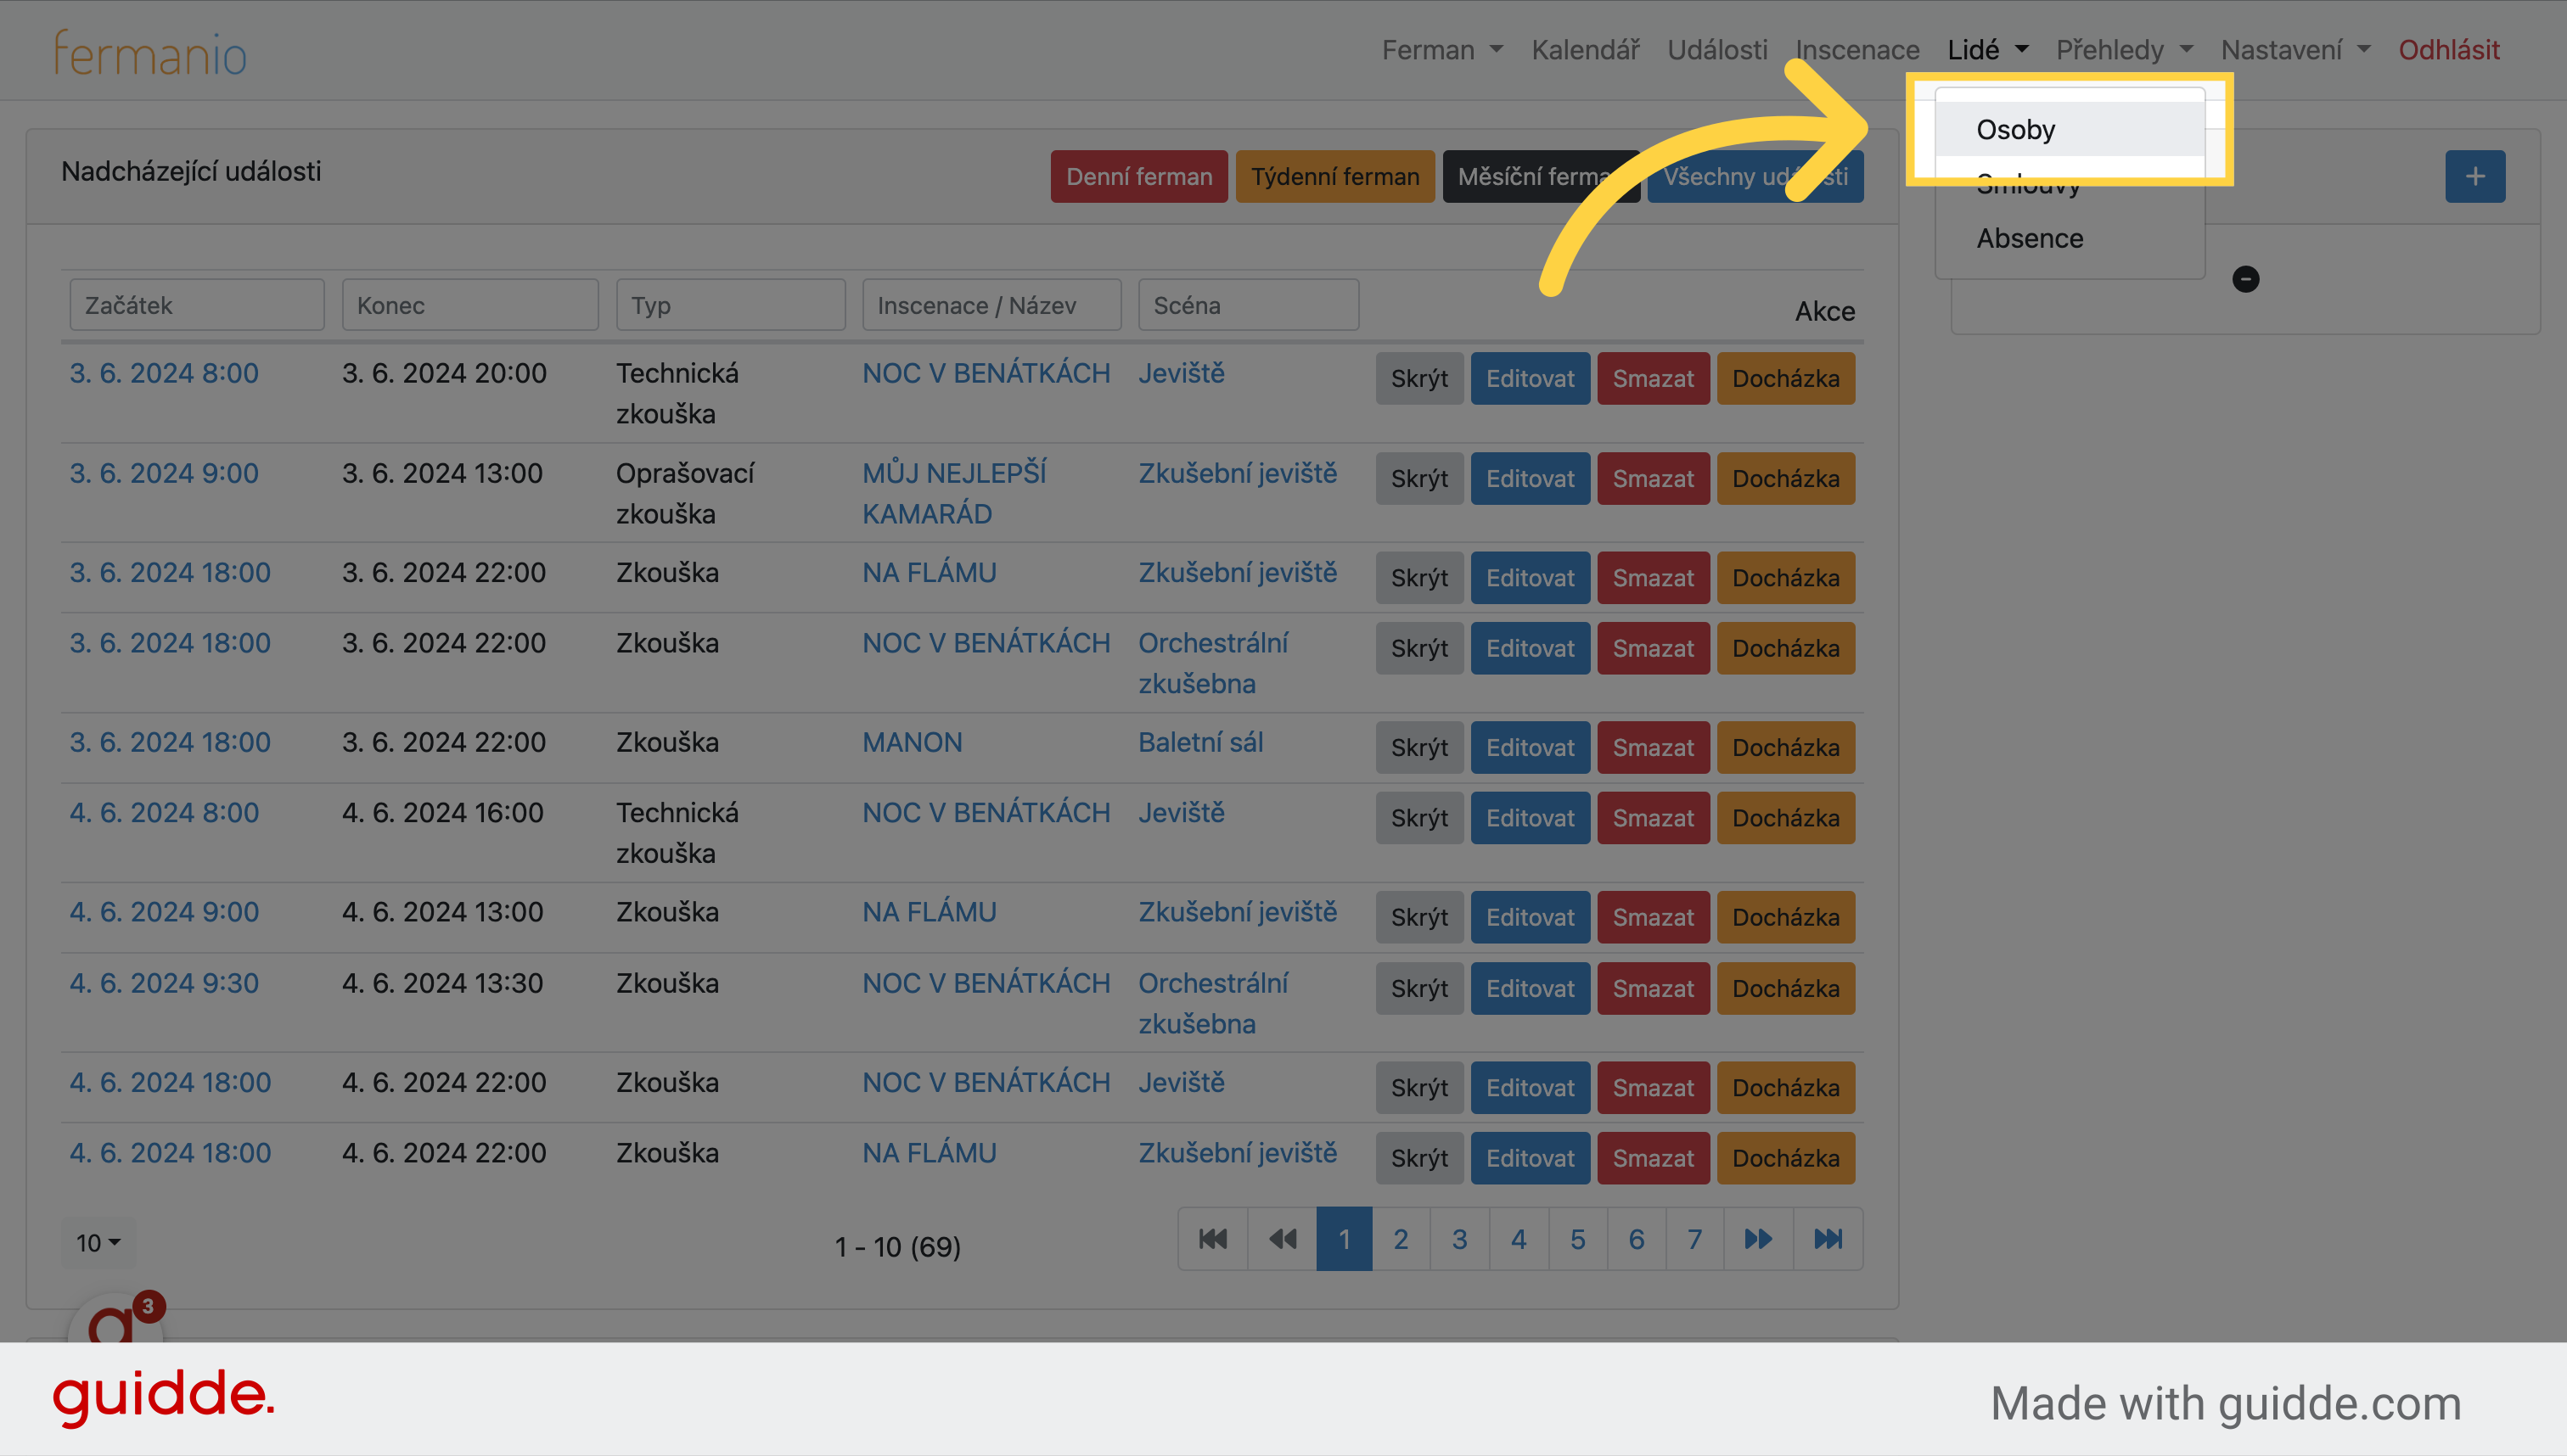This screenshot has width=2567, height=1456.
Task: Click Odhlásit to log out
Action: (x=2448, y=50)
